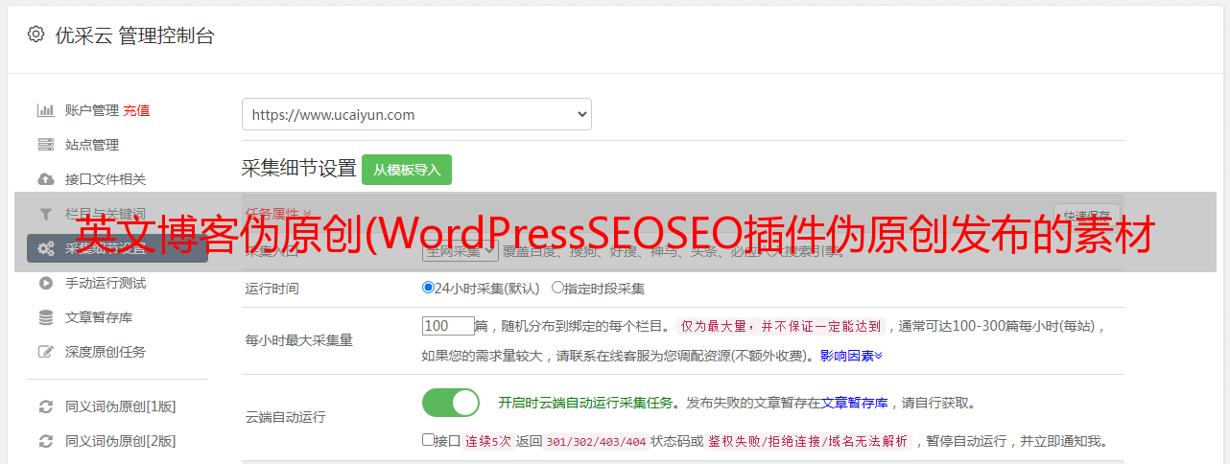Click the cloud upload icon for 接口文件相关
This screenshot has width=1230, height=464.
[x=45, y=179]
